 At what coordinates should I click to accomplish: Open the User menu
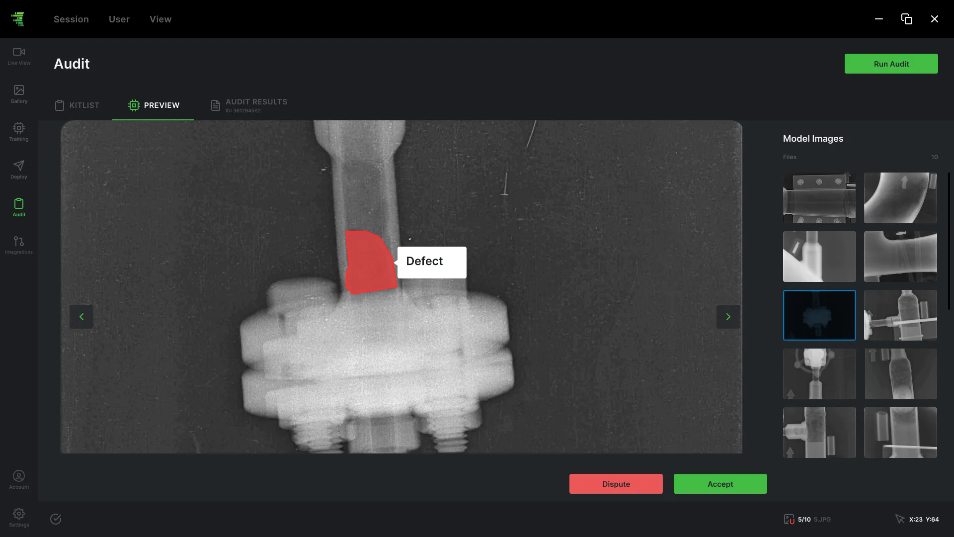(119, 19)
